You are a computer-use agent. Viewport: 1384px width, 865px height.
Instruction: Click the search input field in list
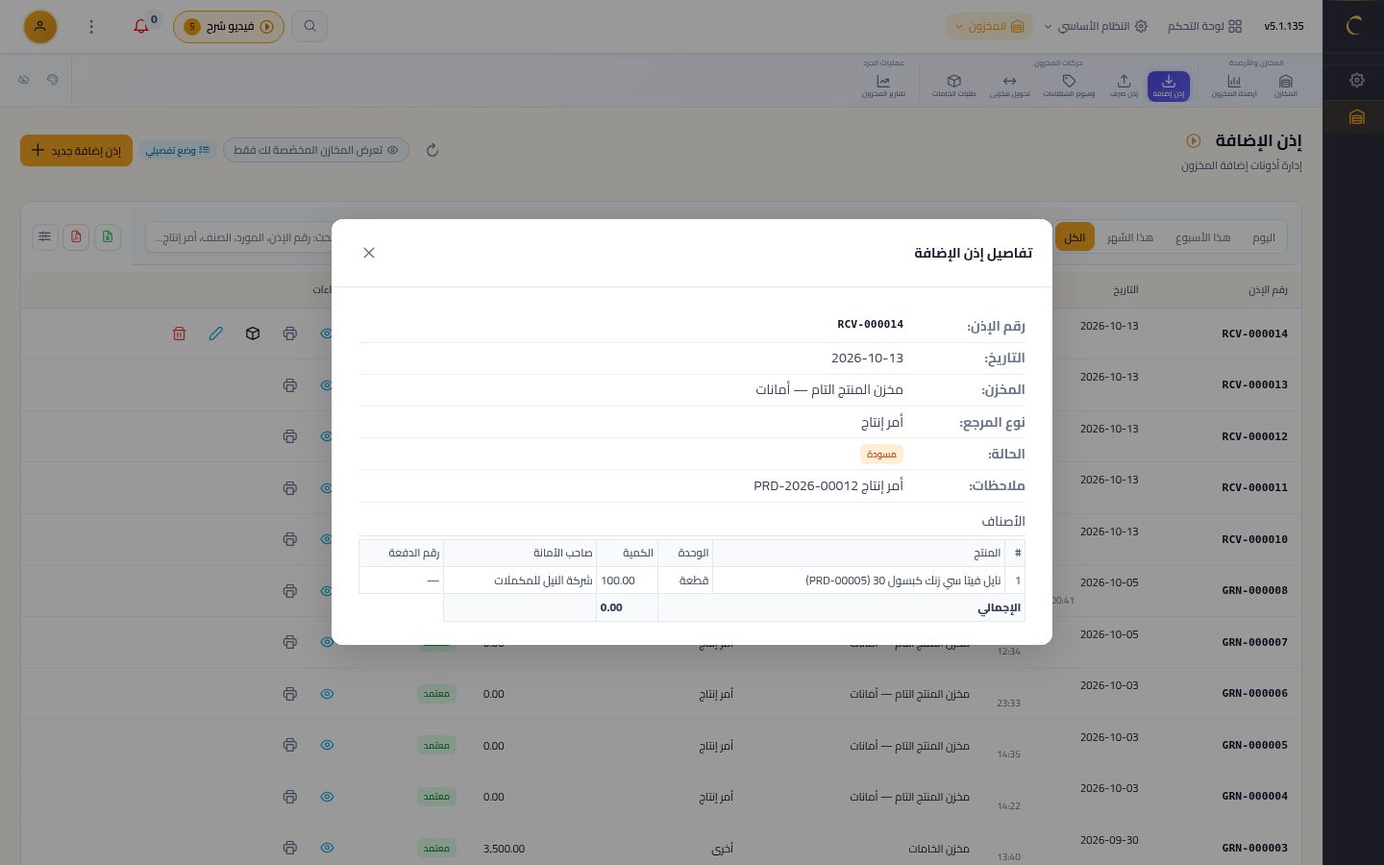(240, 236)
